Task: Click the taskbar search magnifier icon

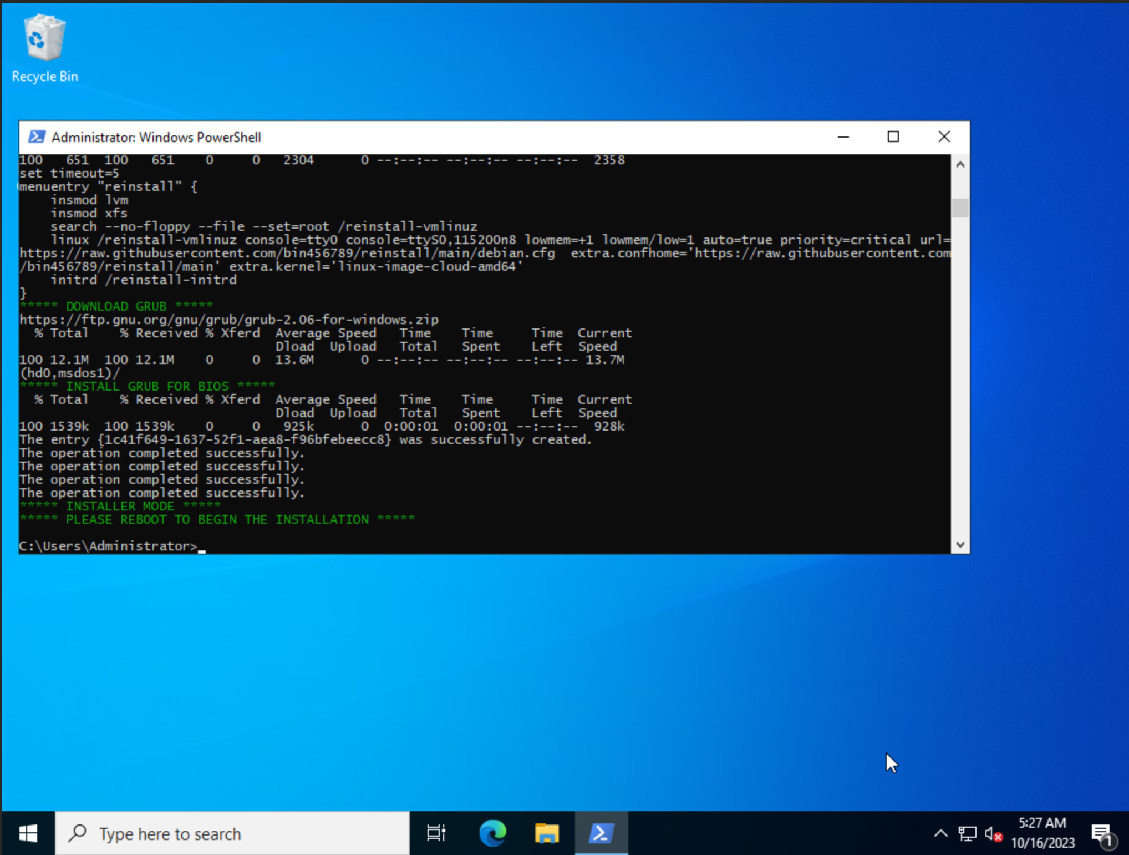Action: pyautogui.click(x=78, y=833)
